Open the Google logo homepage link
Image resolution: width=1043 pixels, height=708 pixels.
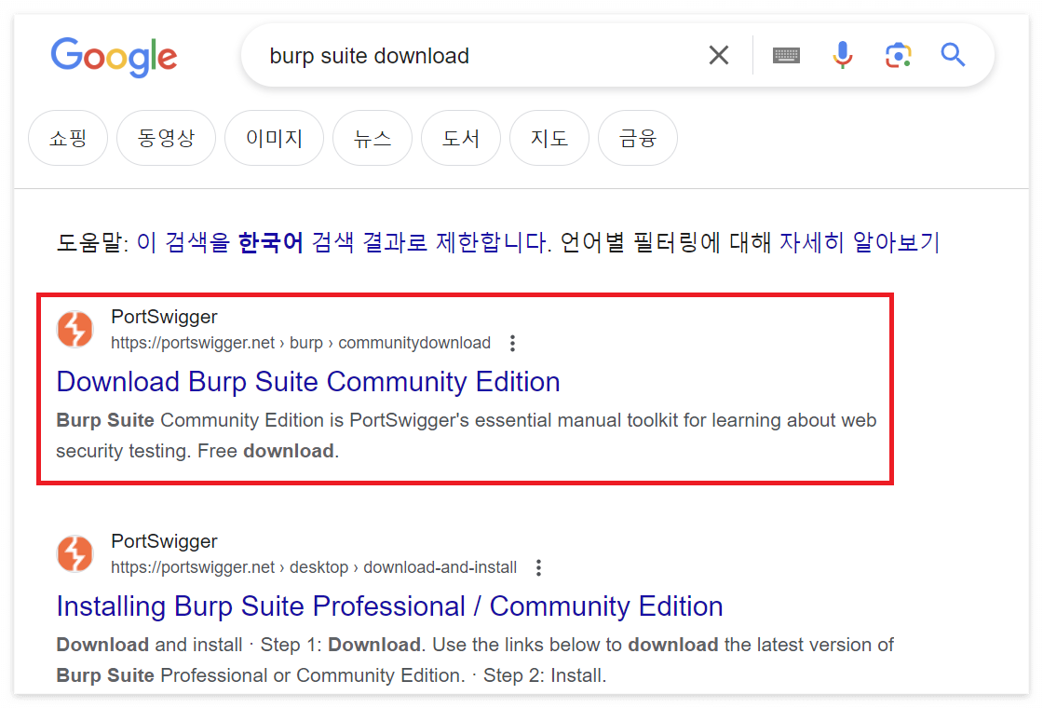[114, 57]
